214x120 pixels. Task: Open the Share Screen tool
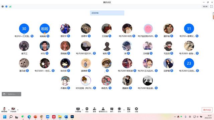(78, 110)
